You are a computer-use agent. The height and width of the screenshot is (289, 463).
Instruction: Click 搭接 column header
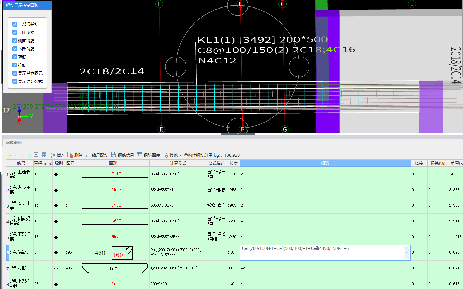419,163
